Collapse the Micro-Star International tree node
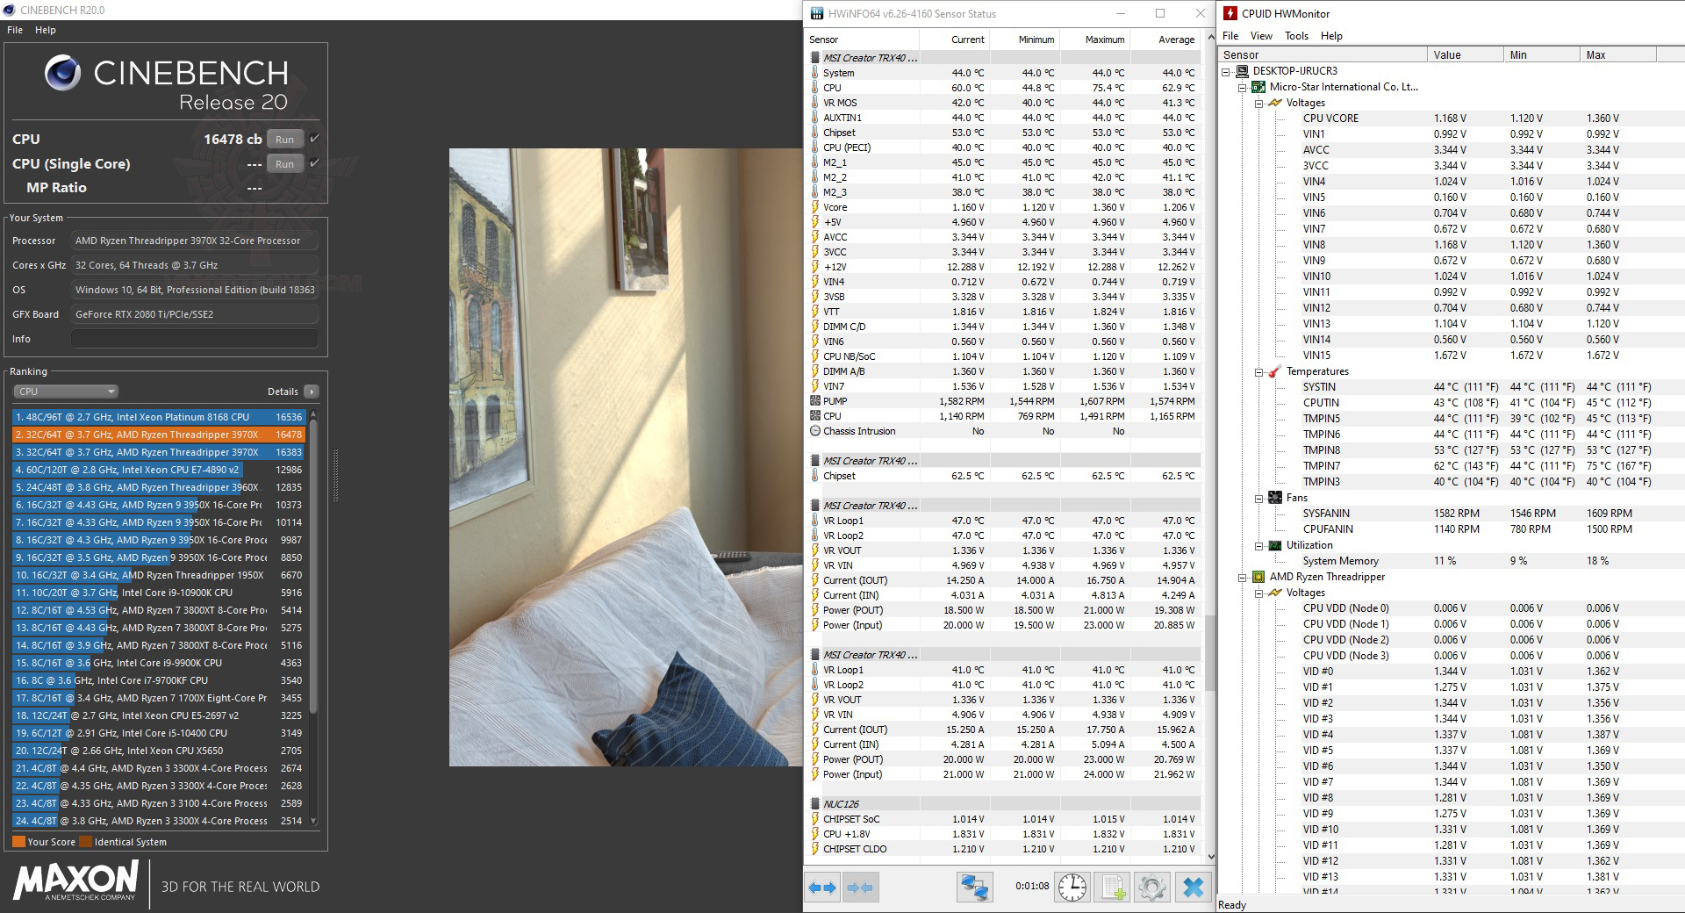1685x913 pixels. 1243,87
